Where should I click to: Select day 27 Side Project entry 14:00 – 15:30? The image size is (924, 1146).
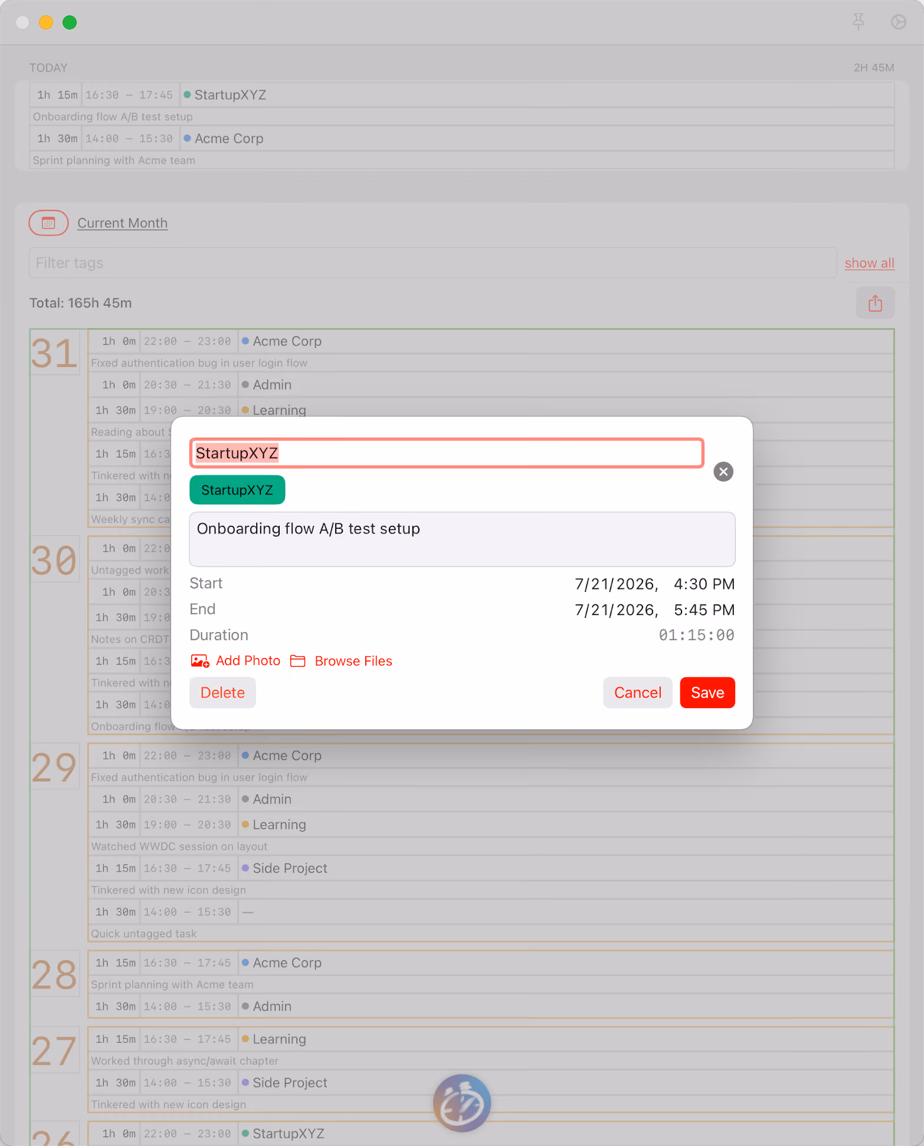pyautogui.click(x=491, y=1083)
